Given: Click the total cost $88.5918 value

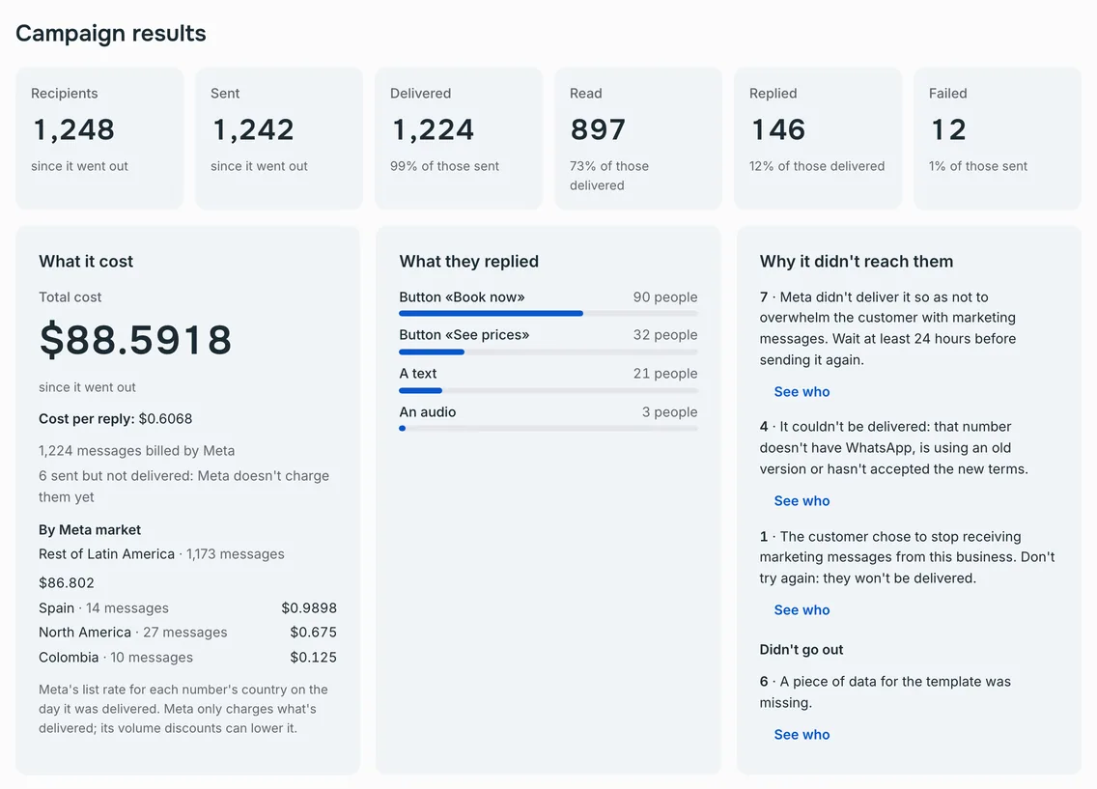Looking at the screenshot, I should coord(135,340).
